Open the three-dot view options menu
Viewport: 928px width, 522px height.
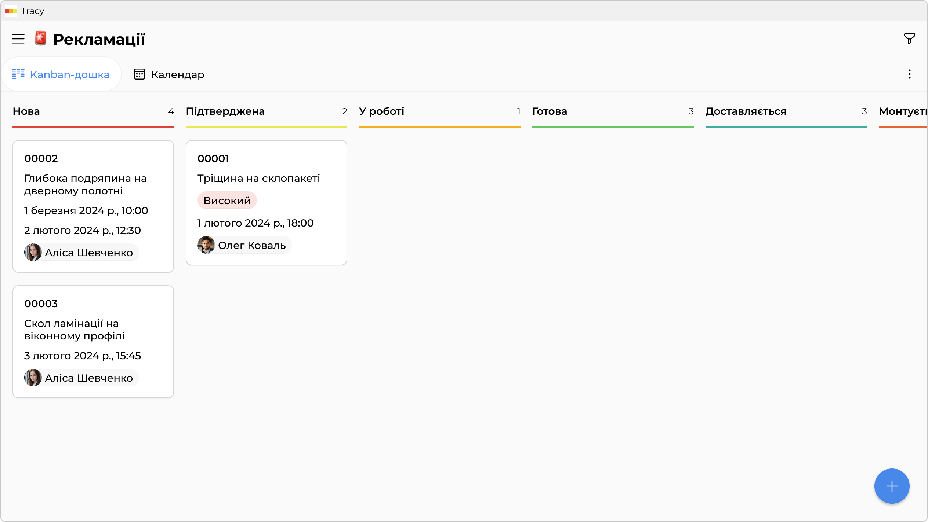coord(909,74)
